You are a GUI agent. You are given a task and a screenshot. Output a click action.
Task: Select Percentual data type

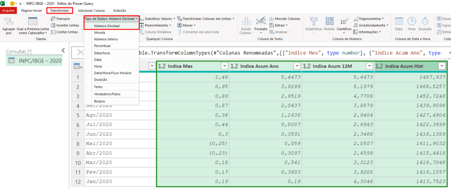pyautogui.click(x=102, y=46)
